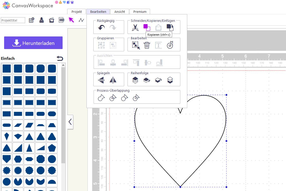Click the Undo arrow in Rückgängig
286x191 pixels.
coord(101,28)
